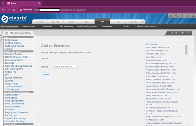Expand more tabs arrow after Reports

coord(143,22)
